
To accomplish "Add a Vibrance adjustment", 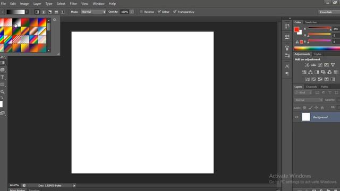I will click(x=333, y=65).
